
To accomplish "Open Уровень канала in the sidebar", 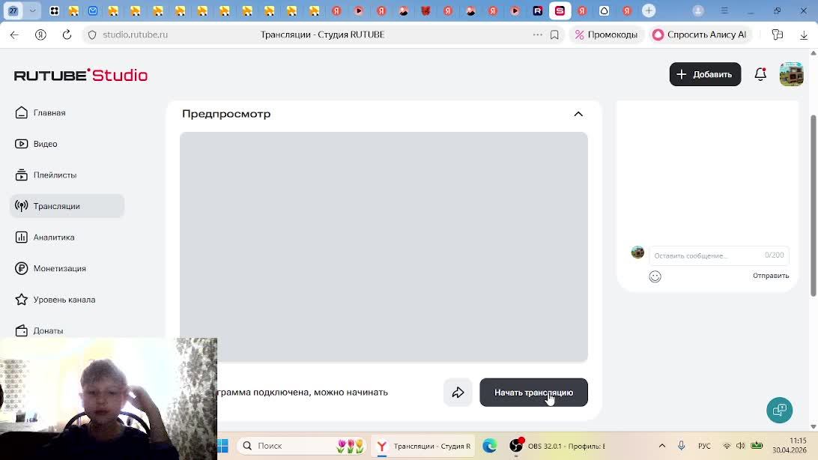I will click(x=55, y=300).
